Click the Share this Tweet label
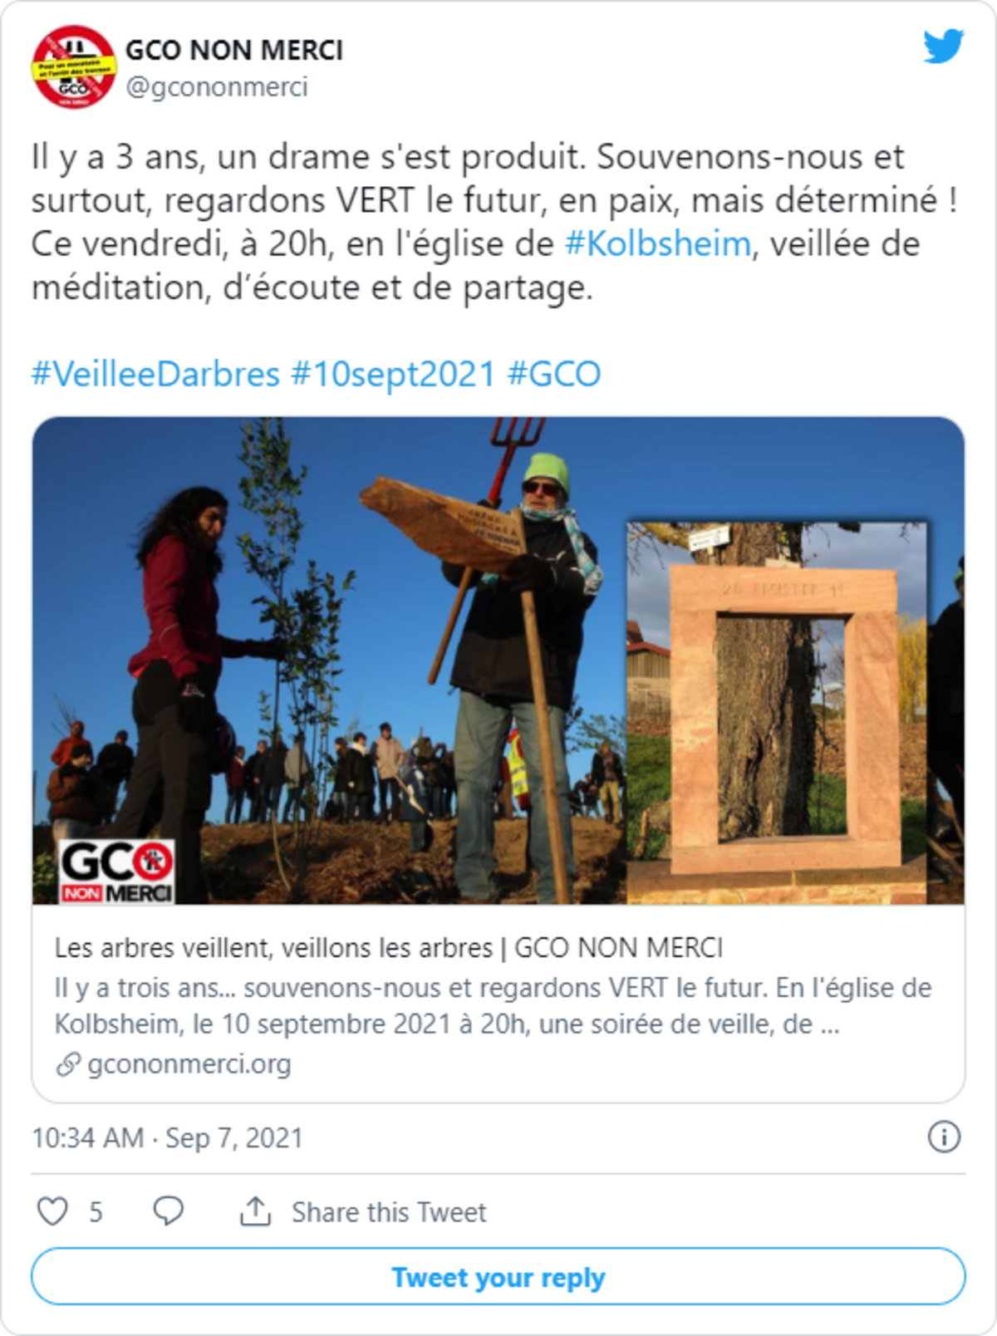The image size is (997, 1336). pos(389,1212)
